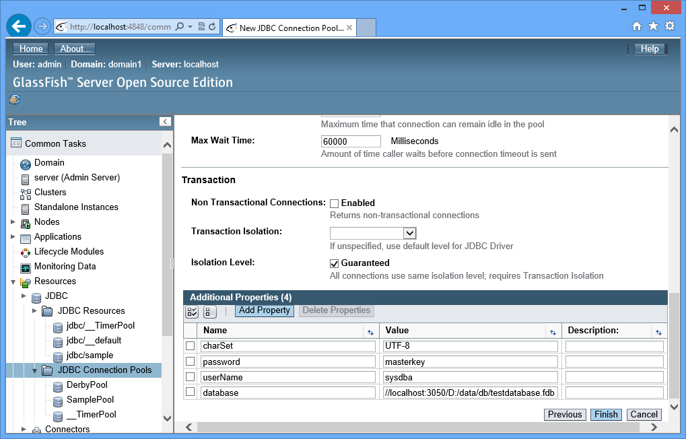Go back with the browser back arrow
The height and width of the screenshot is (439, 686).
coord(18,26)
